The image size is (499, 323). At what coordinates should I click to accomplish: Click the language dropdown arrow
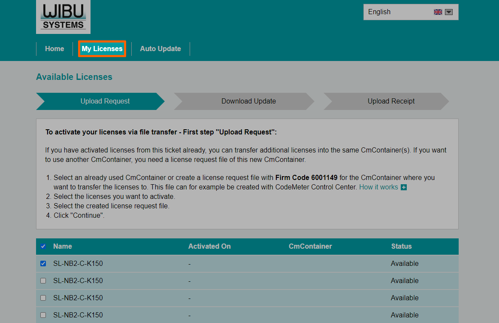(449, 12)
